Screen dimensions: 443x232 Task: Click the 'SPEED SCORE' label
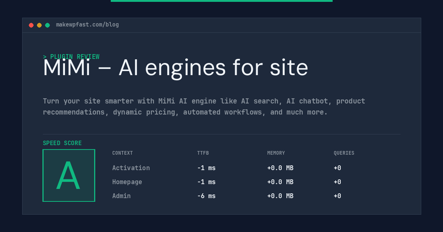(x=62, y=143)
